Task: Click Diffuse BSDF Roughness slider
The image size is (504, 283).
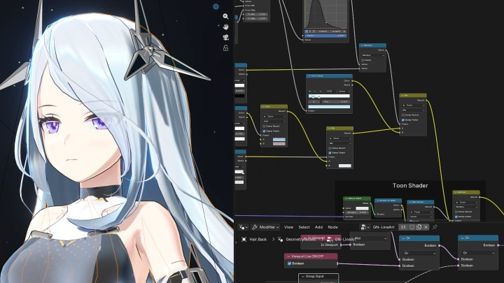Action: (356, 212)
